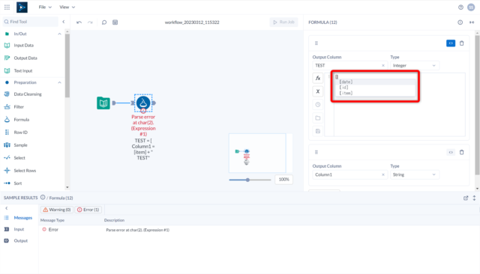The width and height of the screenshot is (480, 274).
Task: Select the Input Data node on canvas
Action: coord(103,103)
